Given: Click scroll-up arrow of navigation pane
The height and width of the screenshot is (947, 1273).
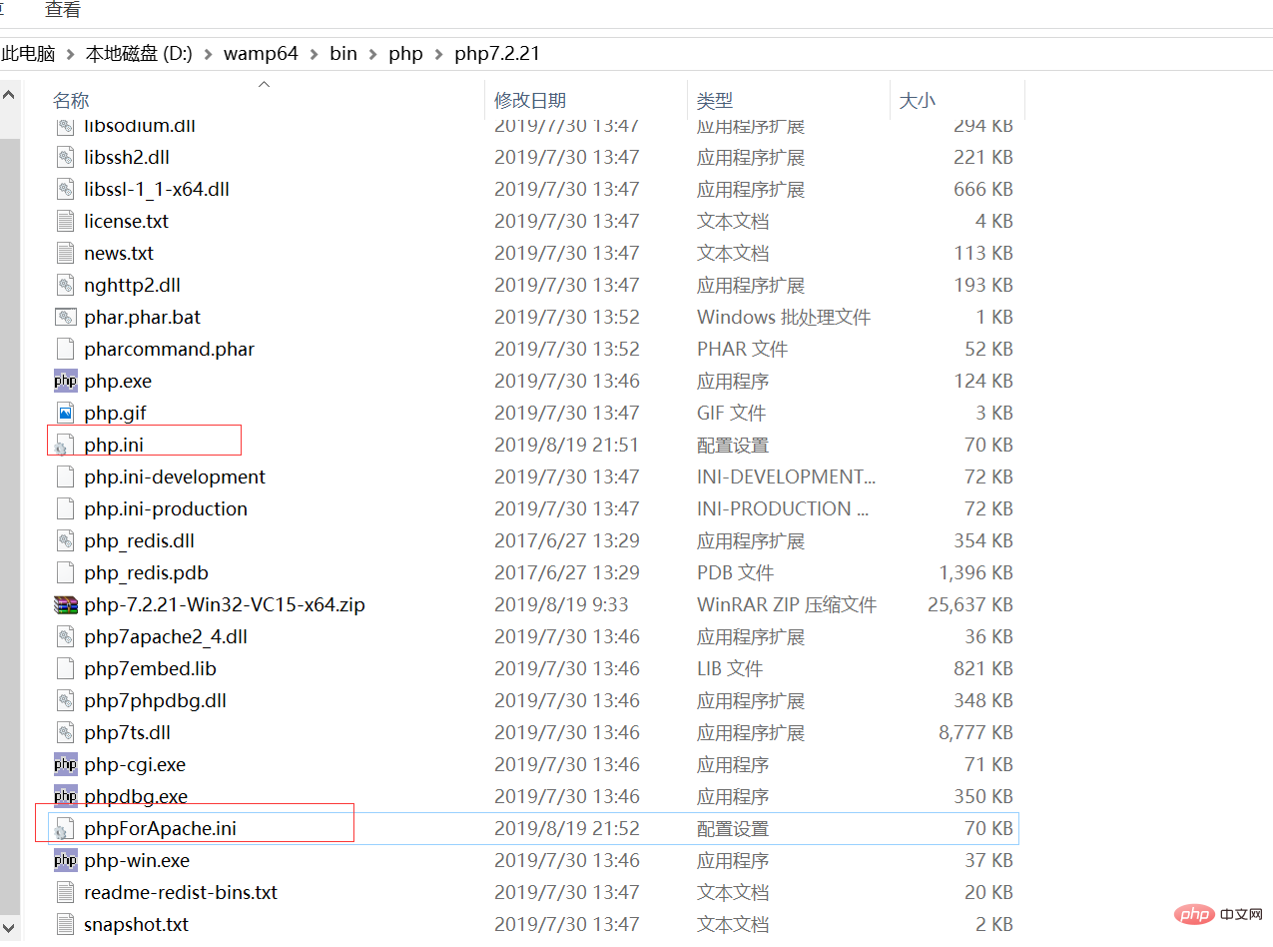Looking at the screenshot, I should coord(9,95).
